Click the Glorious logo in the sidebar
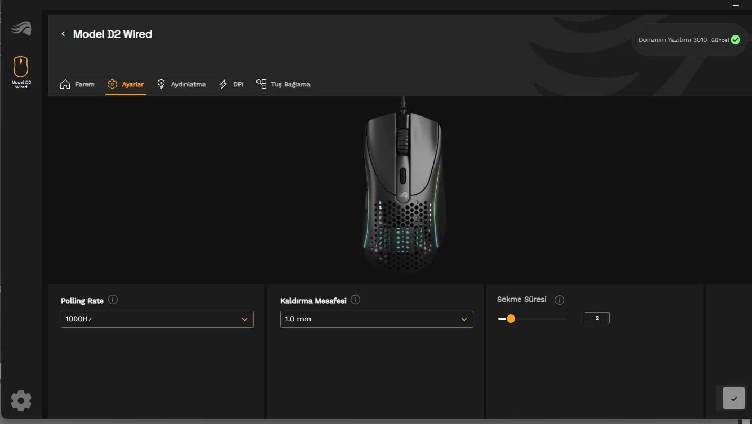The height and width of the screenshot is (424, 752). click(x=21, y=28)
